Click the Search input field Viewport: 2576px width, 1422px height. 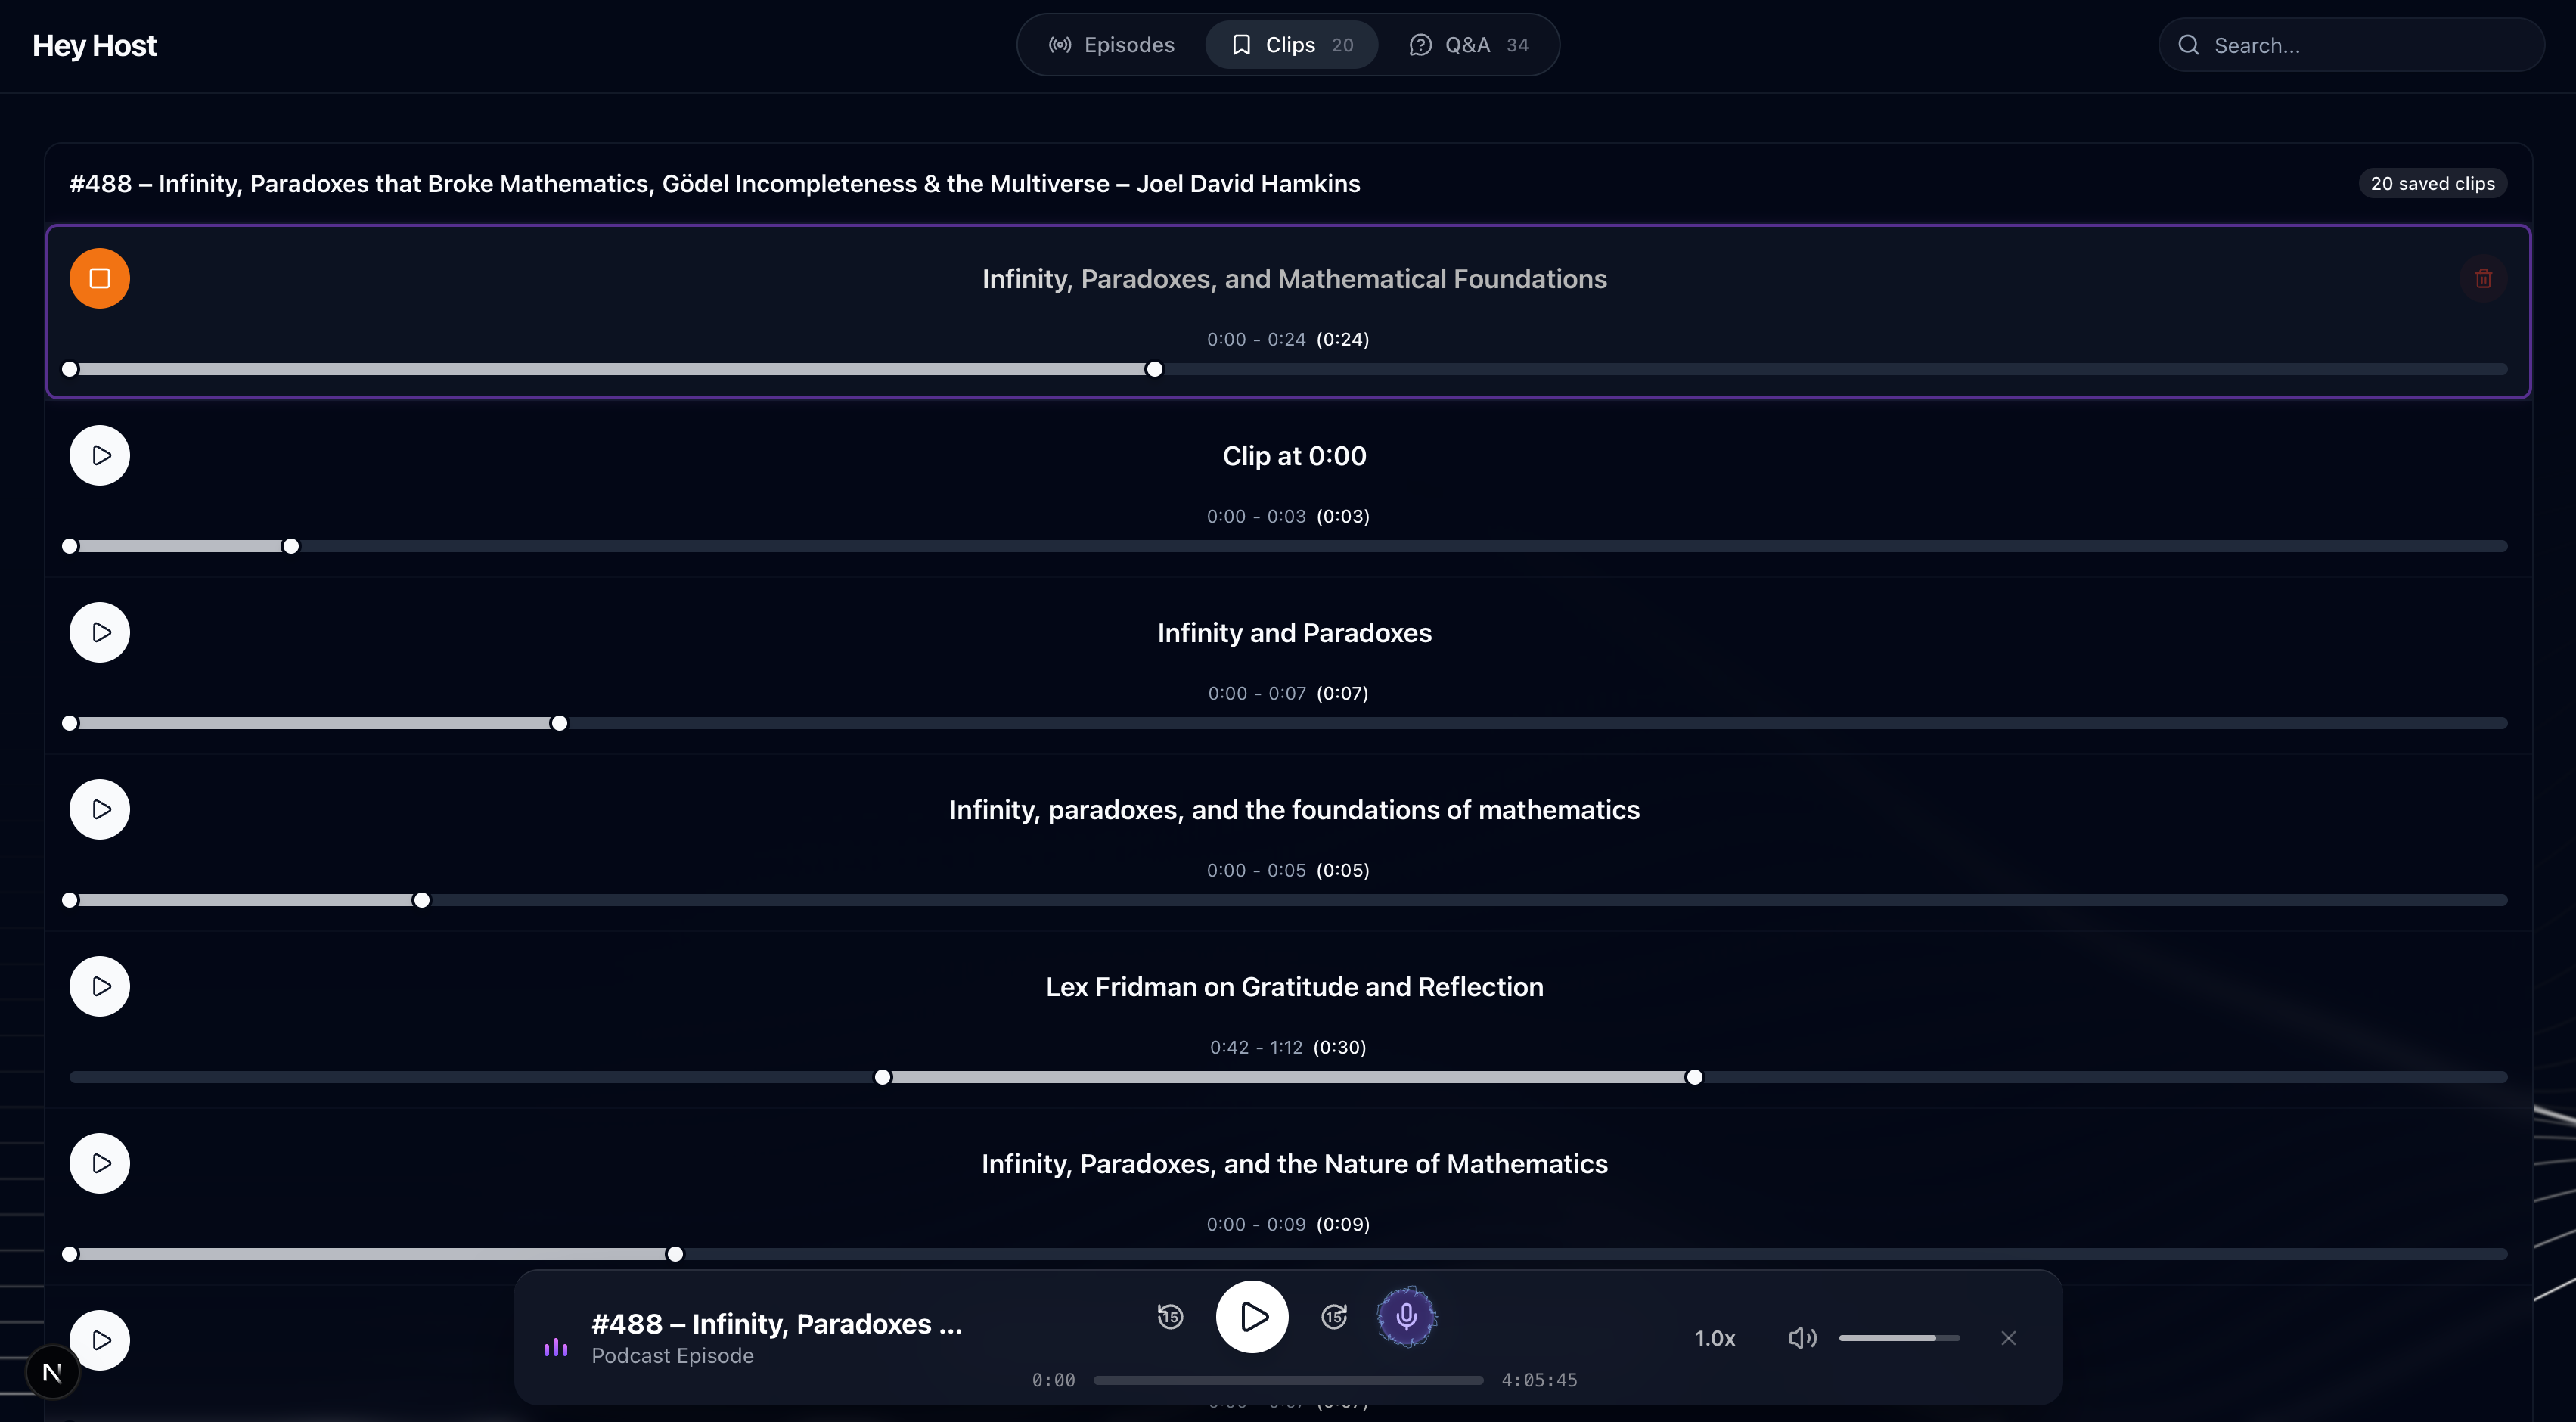pyautogui.click(x=2360, y=45)
